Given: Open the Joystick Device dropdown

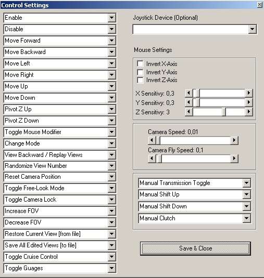Looking at the screenshot, I should click(x=252, y=29).
